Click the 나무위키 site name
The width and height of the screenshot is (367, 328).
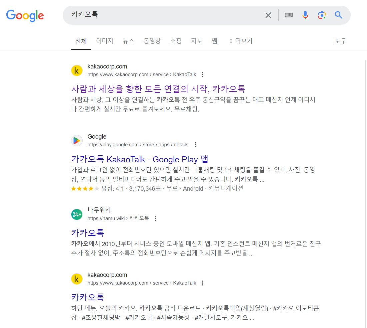(99, 210)
